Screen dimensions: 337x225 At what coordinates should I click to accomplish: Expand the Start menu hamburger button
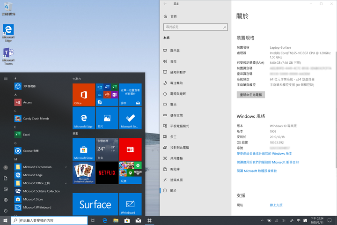click(6, 79)
